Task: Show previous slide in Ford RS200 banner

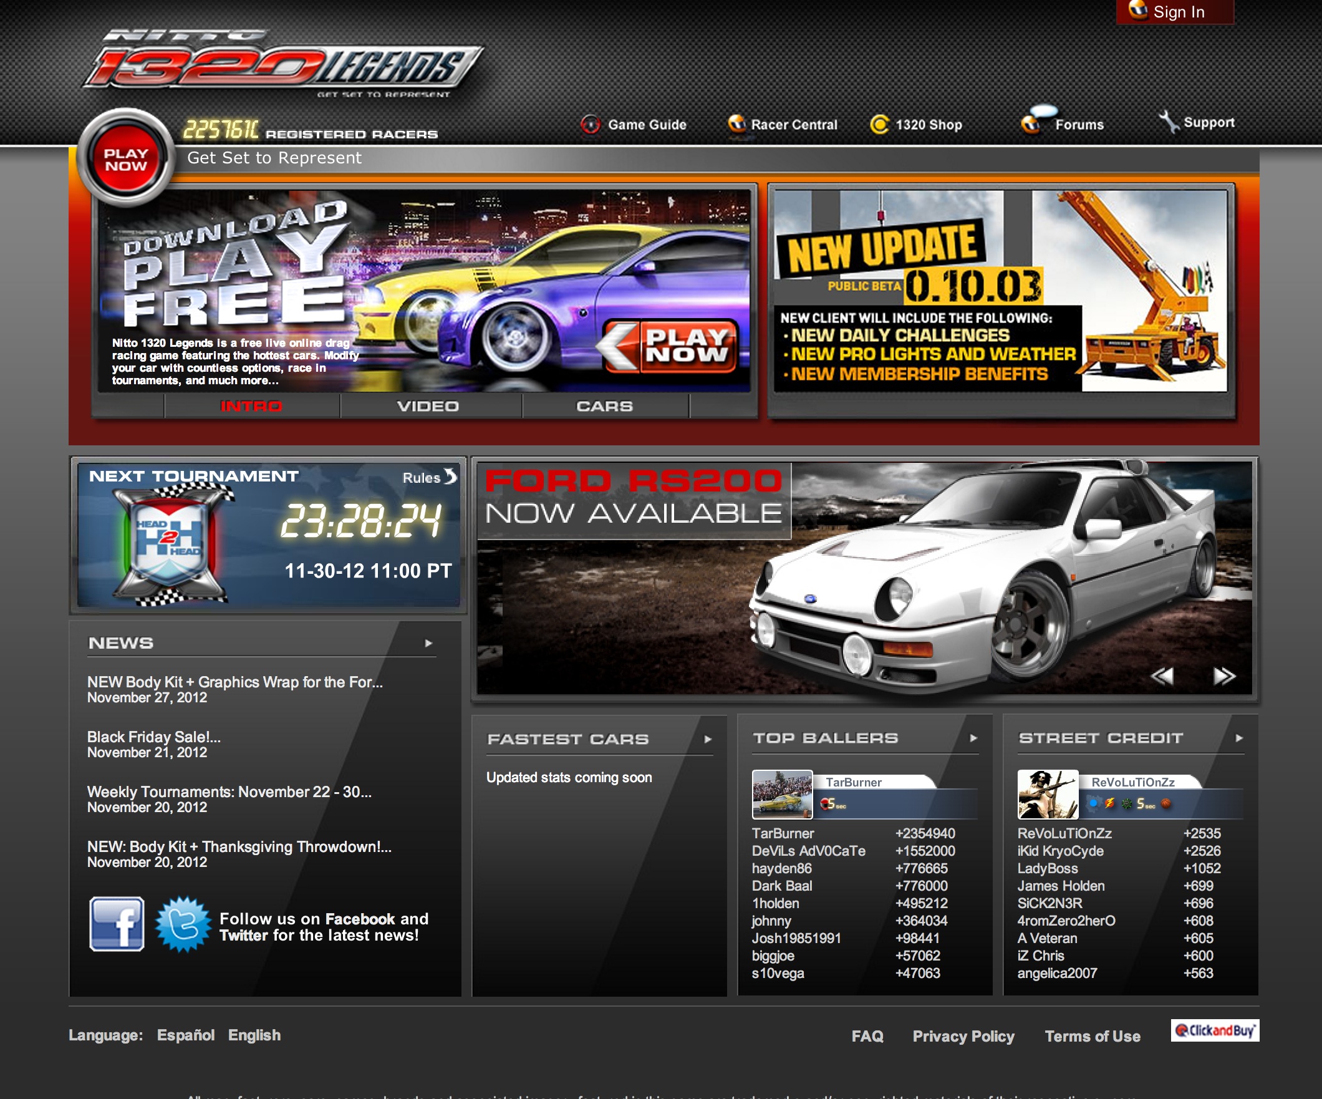Action: pos(1162,676)
